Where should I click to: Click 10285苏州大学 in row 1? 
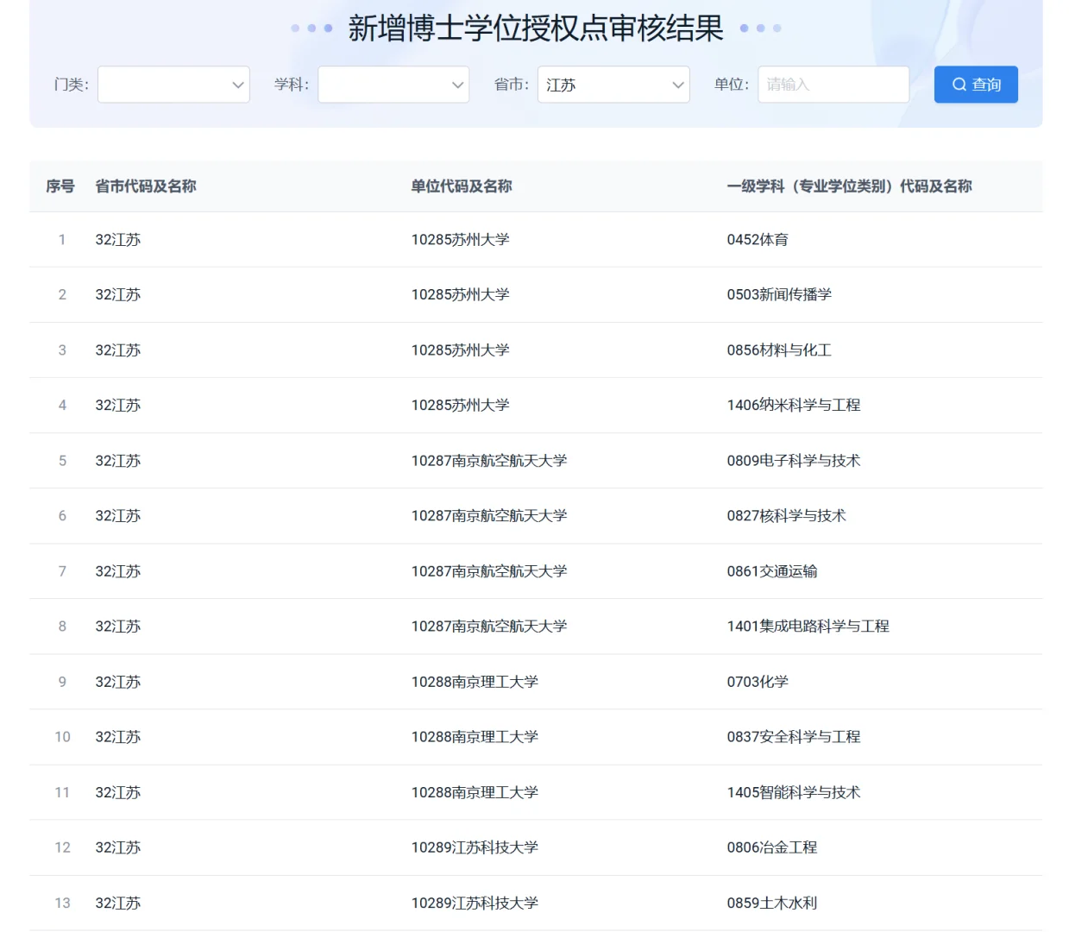[x=460, y=240]
